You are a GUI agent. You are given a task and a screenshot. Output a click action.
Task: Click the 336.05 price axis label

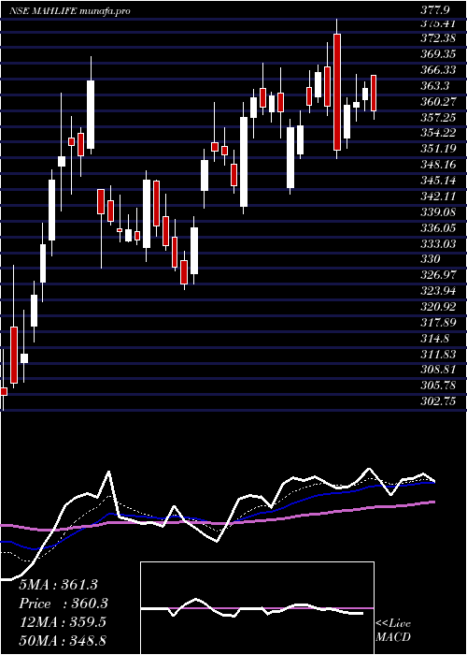439,228
